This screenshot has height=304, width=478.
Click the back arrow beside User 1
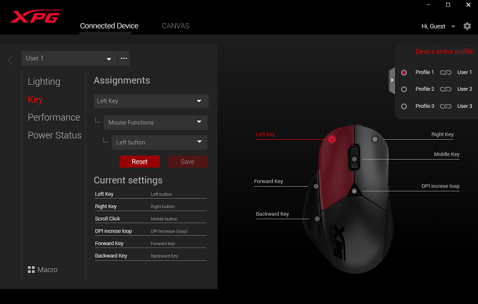point(10,60)
